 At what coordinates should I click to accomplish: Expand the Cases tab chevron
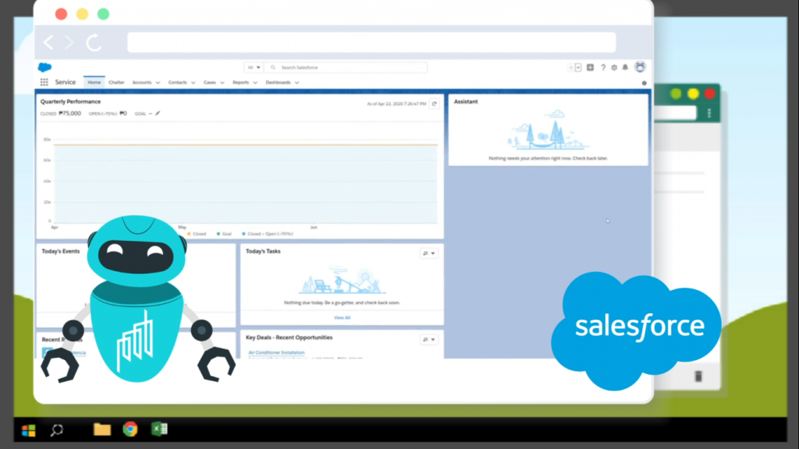[222, 83]
